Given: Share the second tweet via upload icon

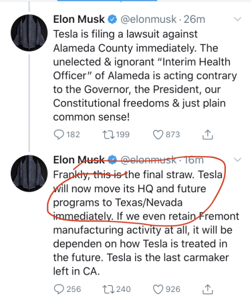Looking at the screenshot, I should [207, 289].
